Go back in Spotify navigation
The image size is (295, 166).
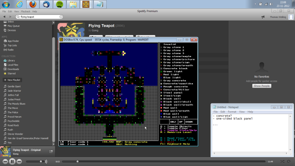4,17
